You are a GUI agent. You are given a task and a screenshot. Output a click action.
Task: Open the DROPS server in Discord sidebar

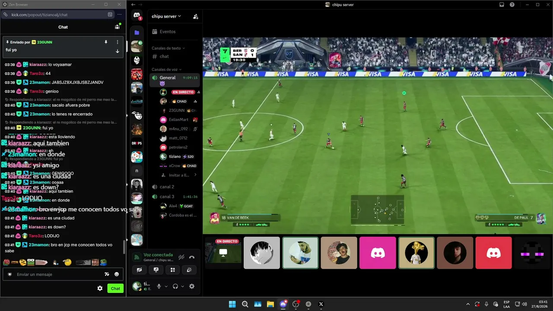click(x=137, y=143)
